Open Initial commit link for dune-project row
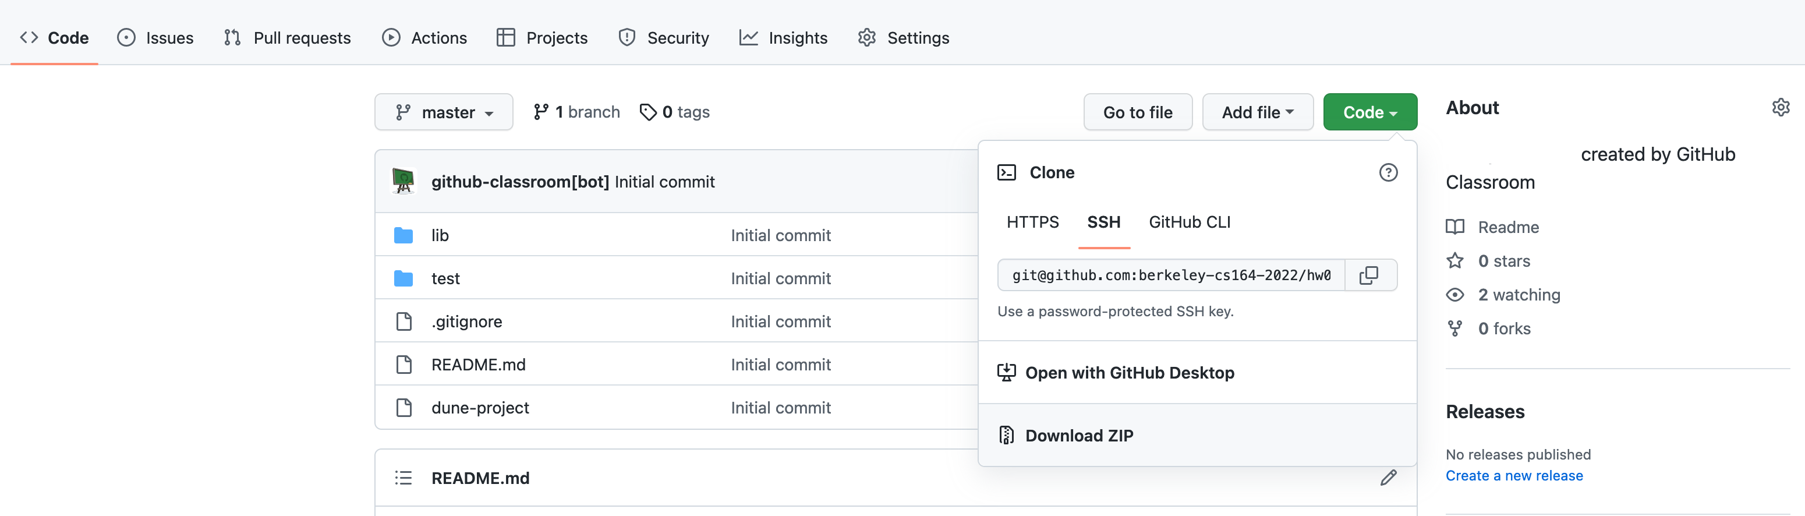 [781, 408]
